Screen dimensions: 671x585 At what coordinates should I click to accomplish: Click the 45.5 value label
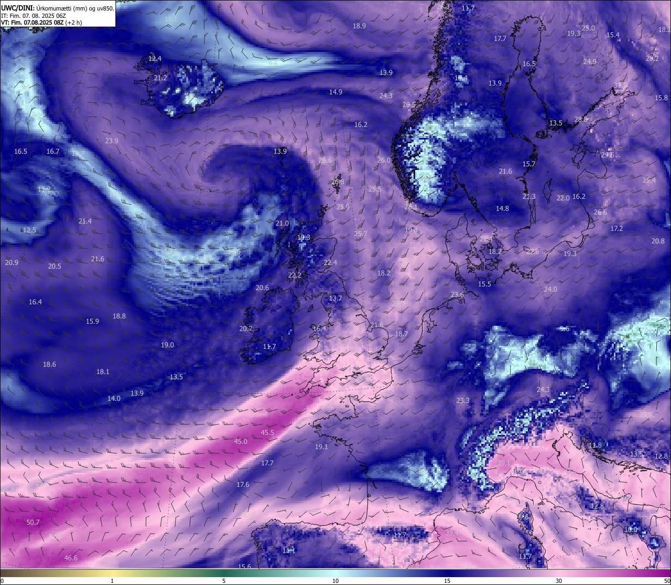coord(267,433)
